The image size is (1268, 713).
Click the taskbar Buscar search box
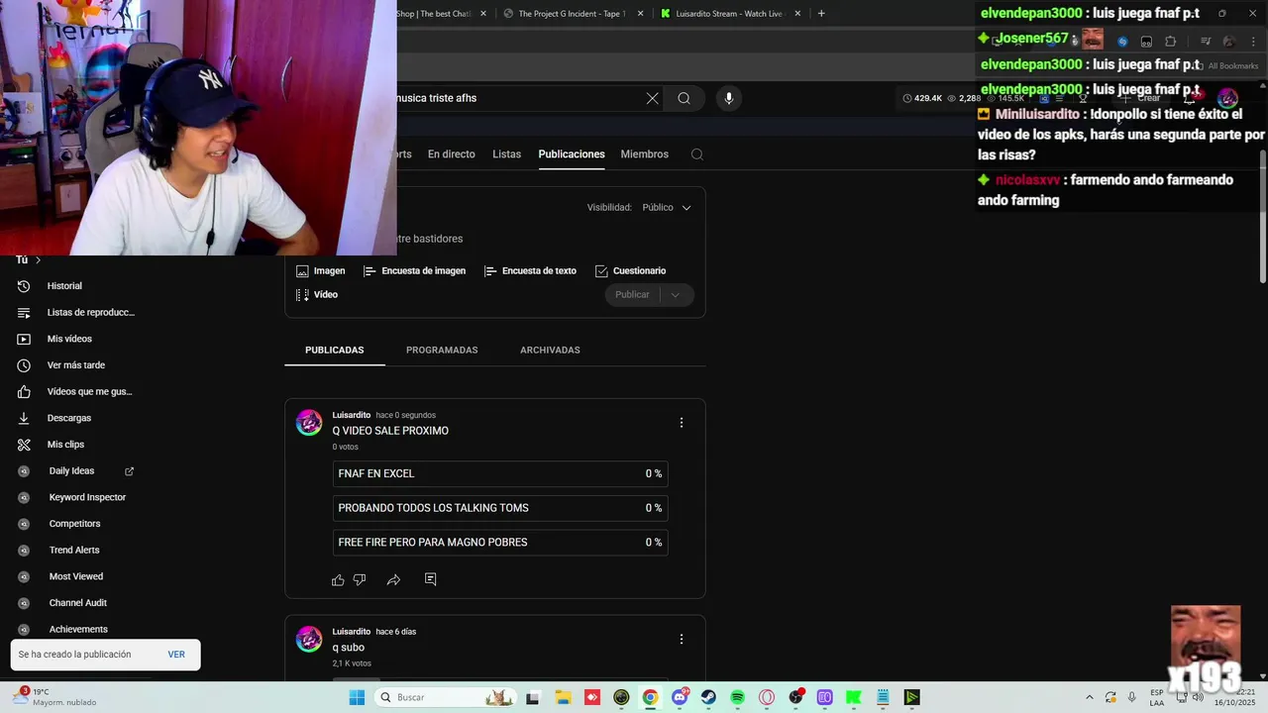pyautogui.click(x=445, y=697)
